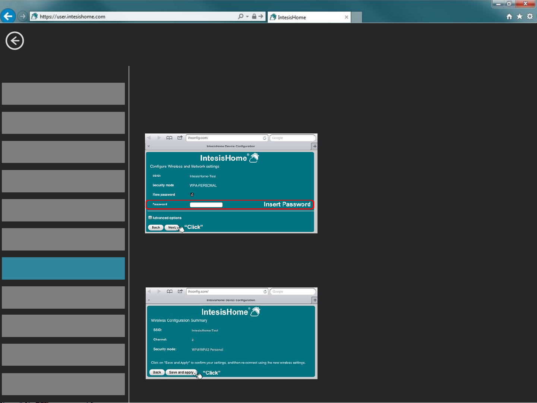Click the plus new-tab icon in the Summary screenshot
Viewport: 537px width, 403px height.
click(315, 300)
